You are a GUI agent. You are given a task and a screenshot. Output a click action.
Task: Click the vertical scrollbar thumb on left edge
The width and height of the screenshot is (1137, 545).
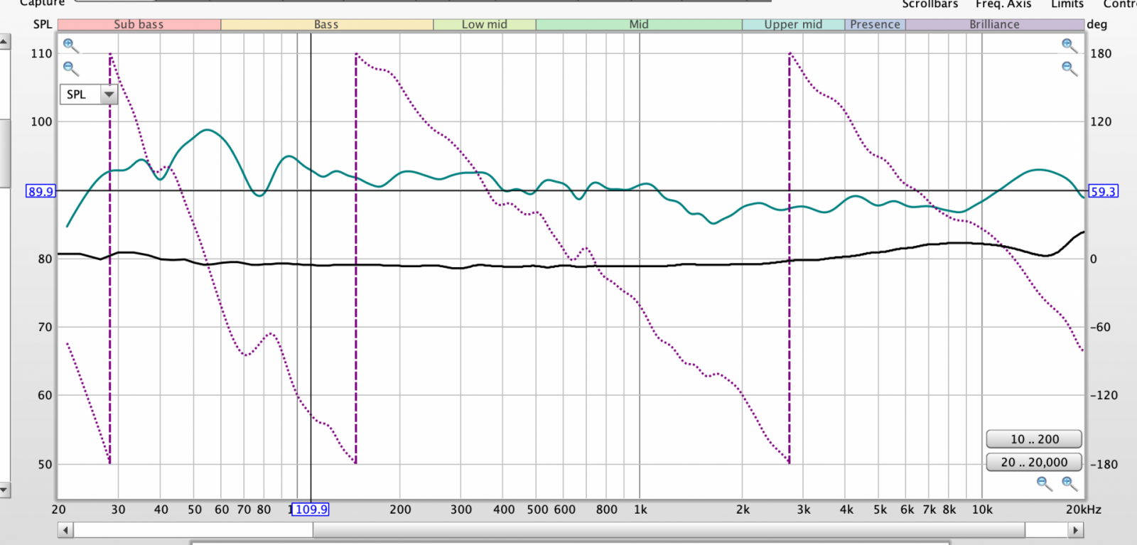(x=4, y=153)
